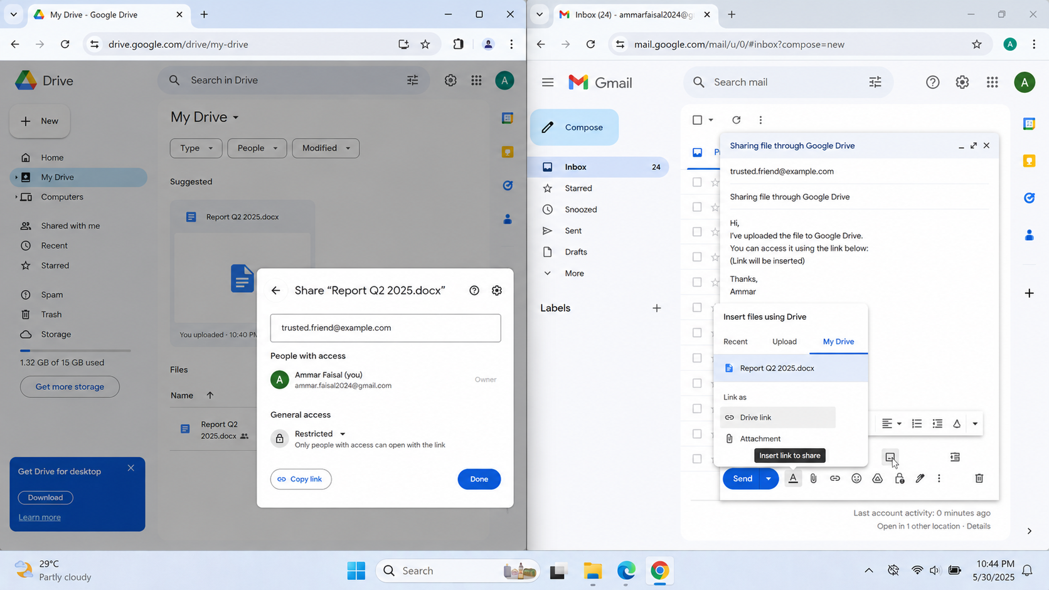Click the share email input field
Image resolution: width=1049 pixels, height=590 pixels.
tap(386, 328)
